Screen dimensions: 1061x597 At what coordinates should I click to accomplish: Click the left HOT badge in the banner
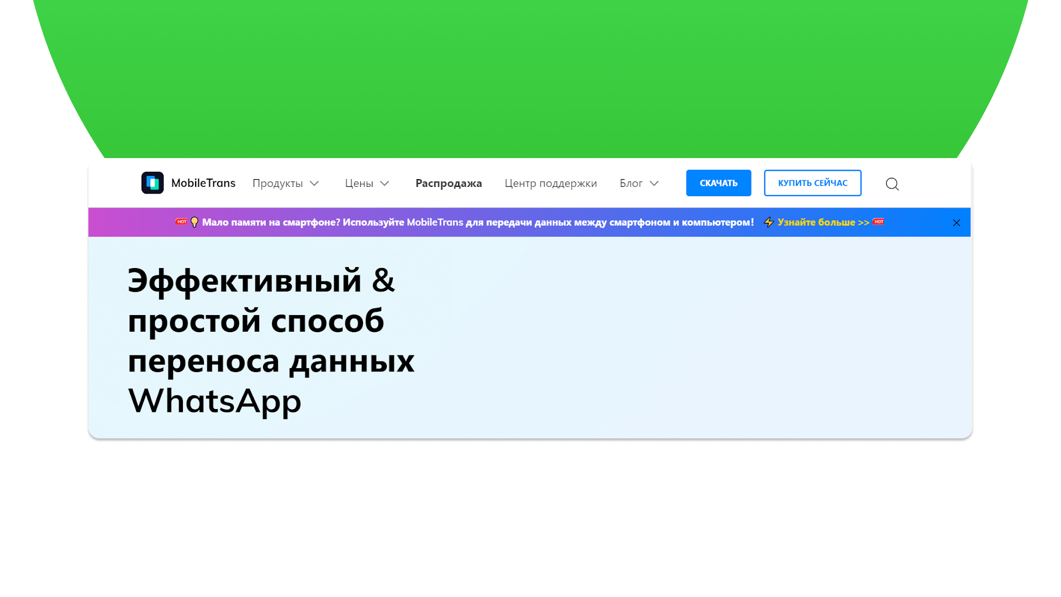(181, 222)
